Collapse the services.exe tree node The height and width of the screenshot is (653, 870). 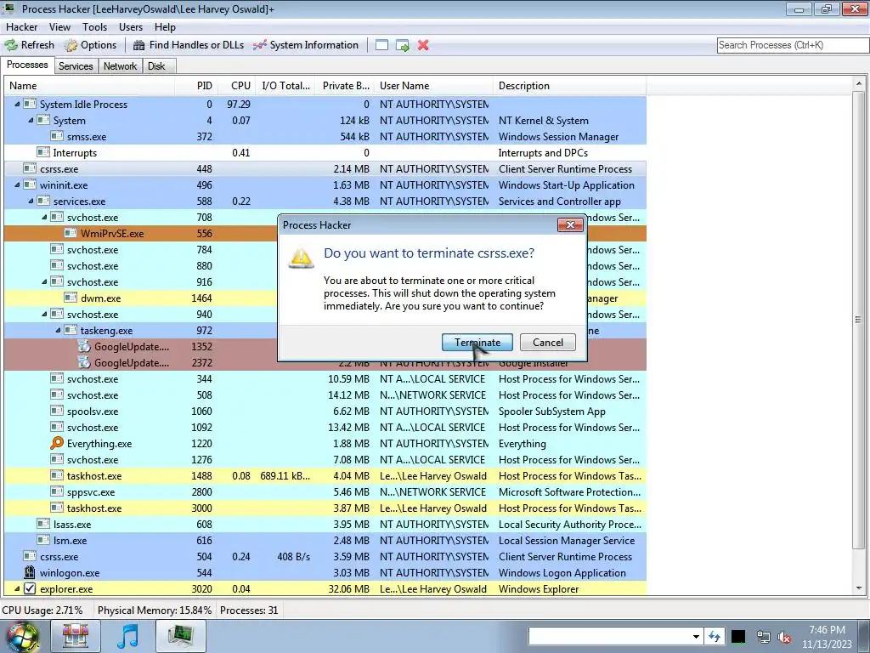pyautogui.click(x=31, y=201)
